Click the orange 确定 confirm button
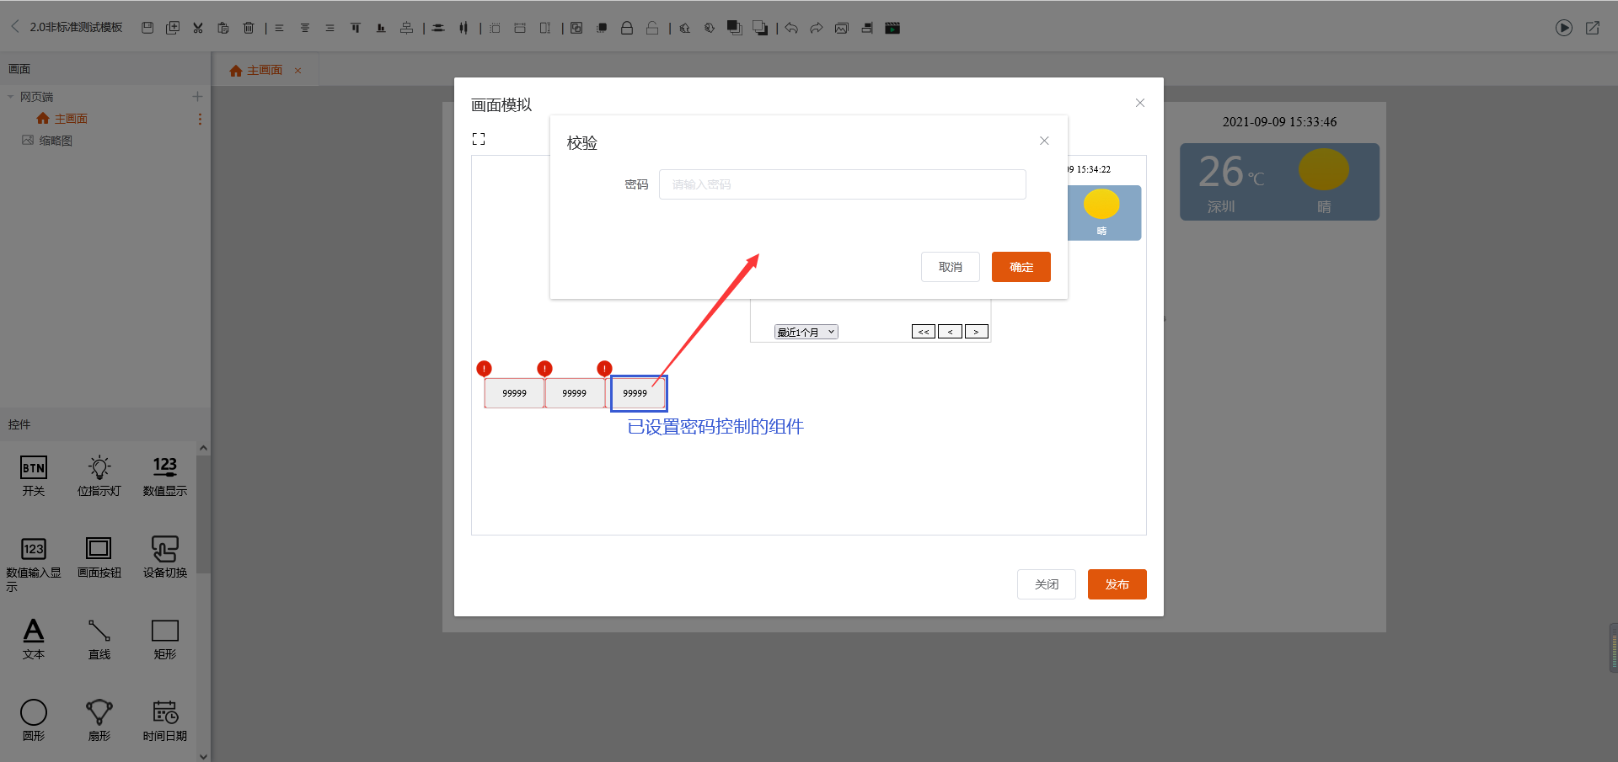 pos(1021,267)
